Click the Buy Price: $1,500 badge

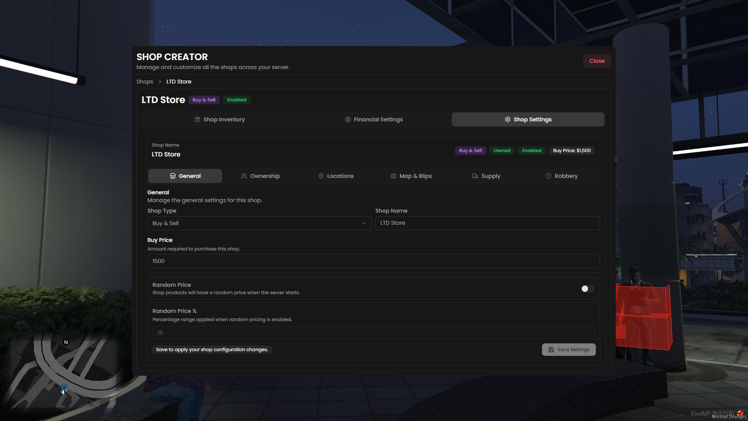[x=572, y=151]
